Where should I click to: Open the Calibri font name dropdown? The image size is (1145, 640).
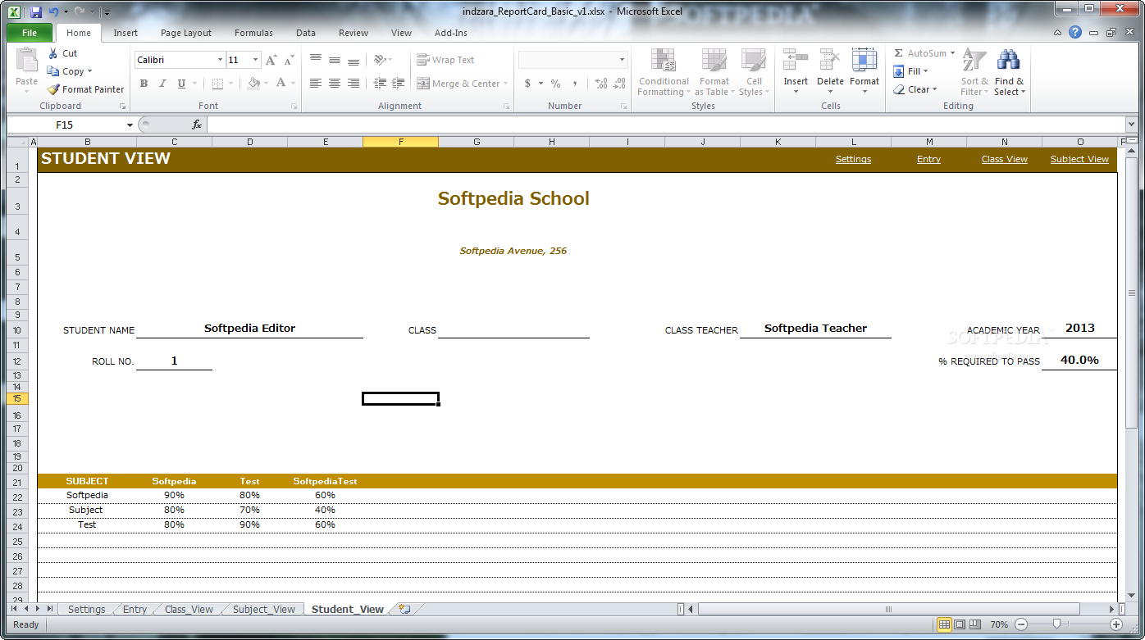pos(220,60)
